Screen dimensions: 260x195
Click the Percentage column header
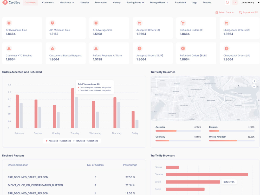tap(130, 165)
